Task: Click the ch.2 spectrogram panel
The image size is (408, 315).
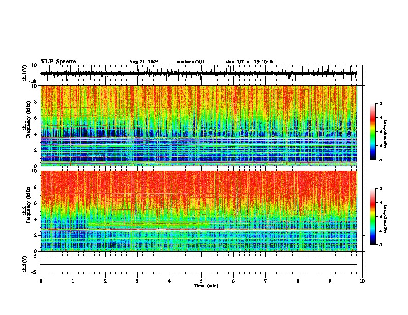Action: [201, 211]
